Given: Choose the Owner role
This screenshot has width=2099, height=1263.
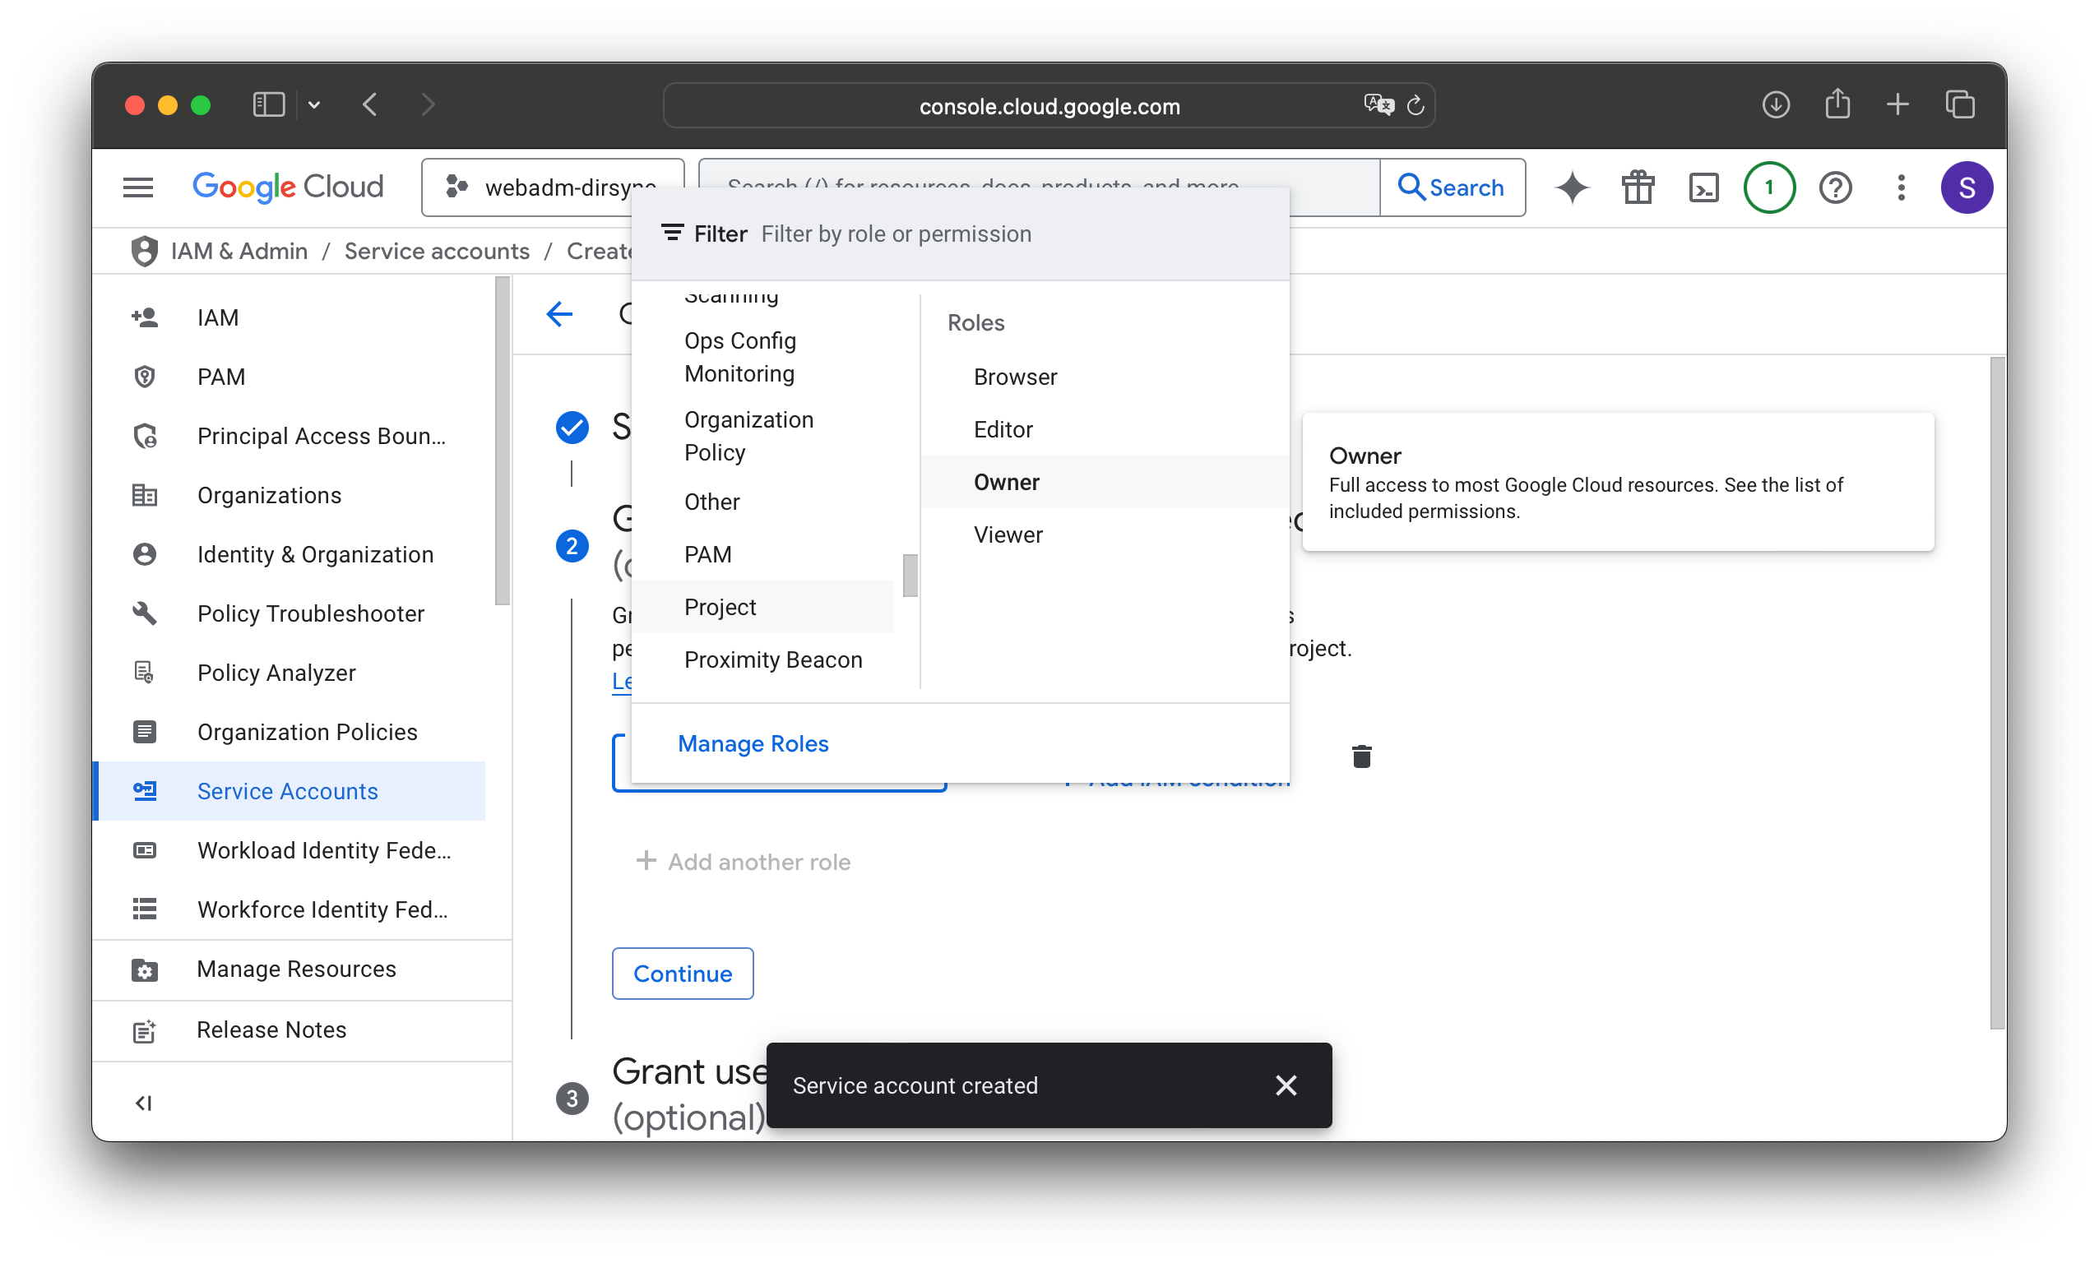Looking at the screenshot, I should pos(1105,482).
